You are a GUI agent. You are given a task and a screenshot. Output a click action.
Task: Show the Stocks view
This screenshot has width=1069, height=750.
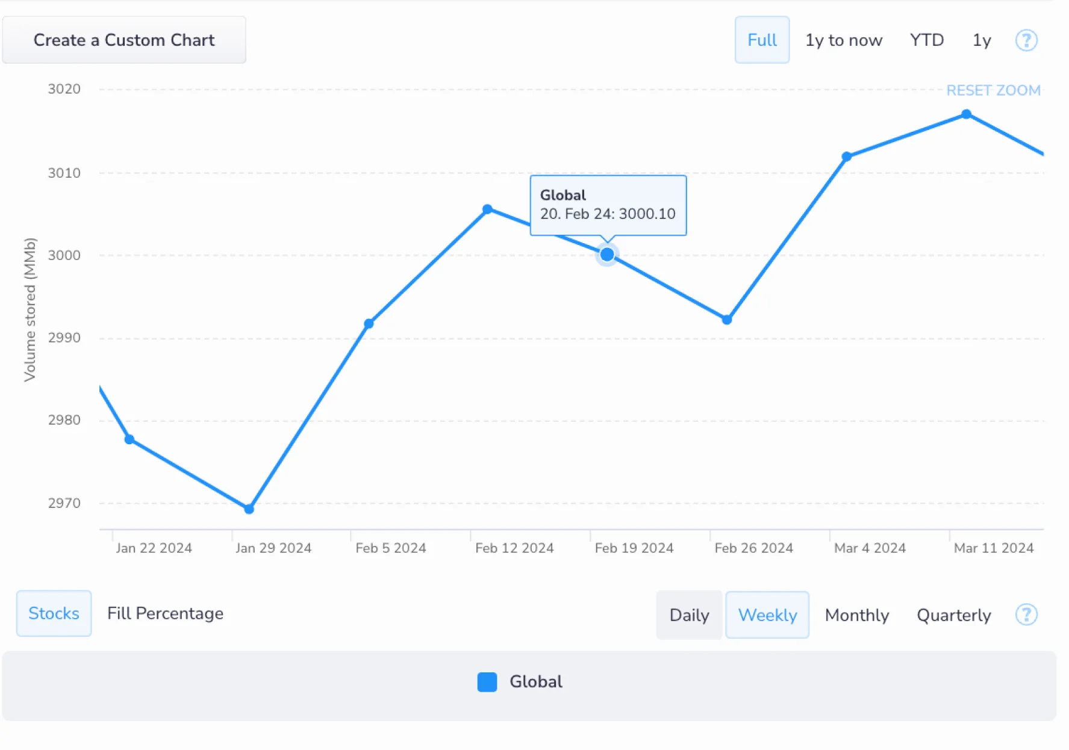54,613
